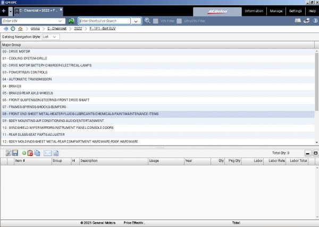Screen dimensions: 319x227
Task: Sort by the Labor Rate column header
Action: pyautogui.click(x=275, y=161)
